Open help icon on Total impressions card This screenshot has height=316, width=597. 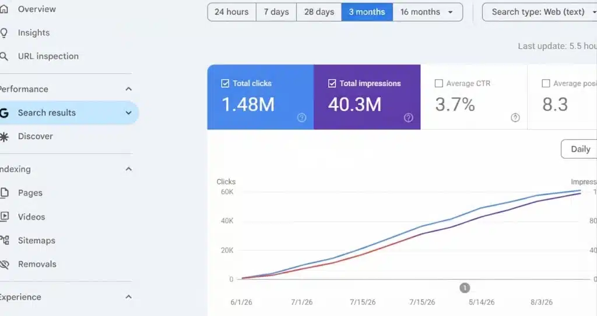coord(408,118)
